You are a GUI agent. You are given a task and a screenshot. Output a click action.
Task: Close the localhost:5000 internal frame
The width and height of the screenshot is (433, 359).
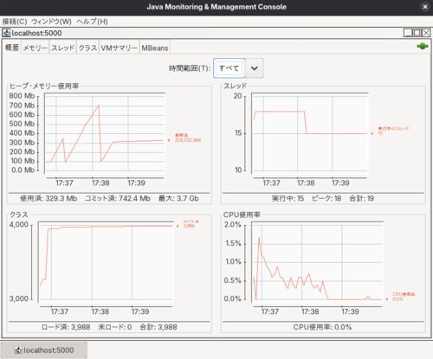[x=426, y=33]
